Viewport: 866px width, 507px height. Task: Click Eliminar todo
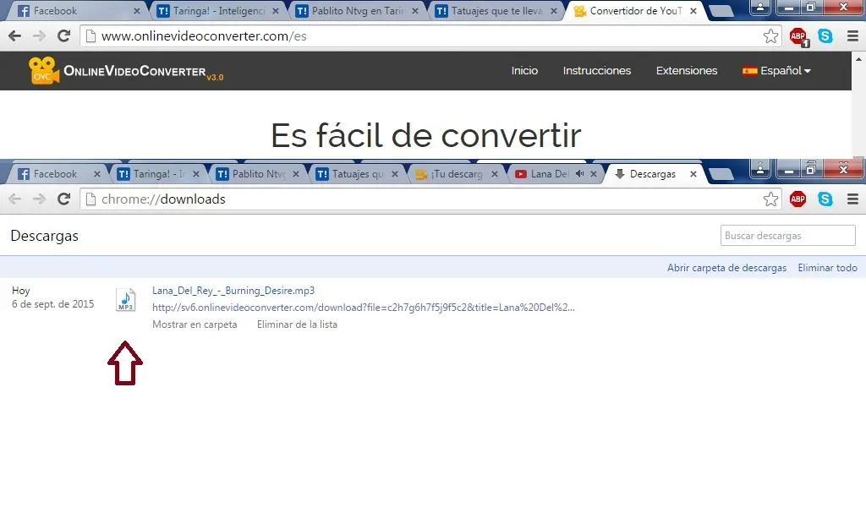tap(827, 268)
